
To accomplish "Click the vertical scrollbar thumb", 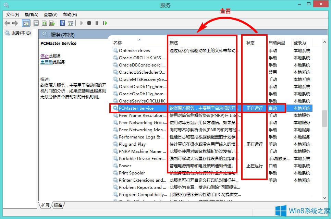I will [x=324, y=119].
